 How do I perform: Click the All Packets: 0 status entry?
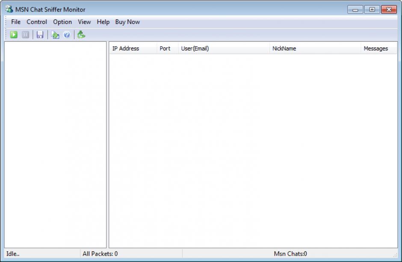100,254
